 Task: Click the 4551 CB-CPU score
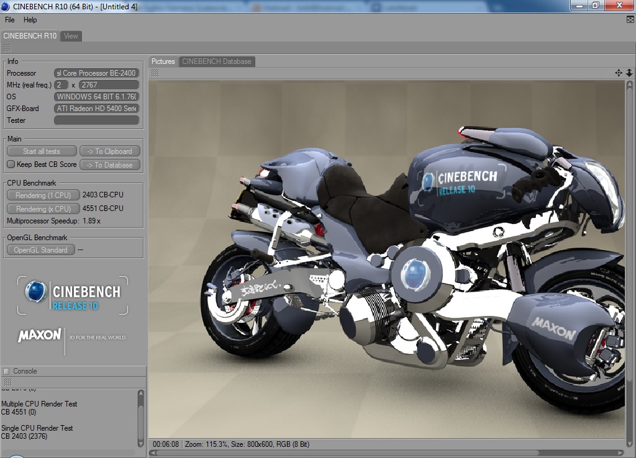click(102, 209)
